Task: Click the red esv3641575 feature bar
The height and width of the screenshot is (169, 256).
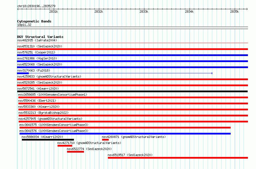Action: [125, 128]
